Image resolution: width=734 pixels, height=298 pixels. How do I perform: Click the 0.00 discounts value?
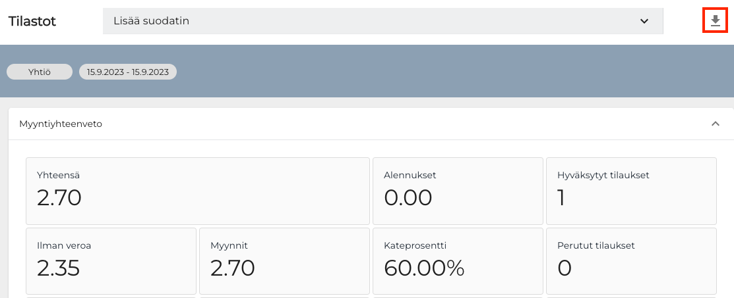408,197
